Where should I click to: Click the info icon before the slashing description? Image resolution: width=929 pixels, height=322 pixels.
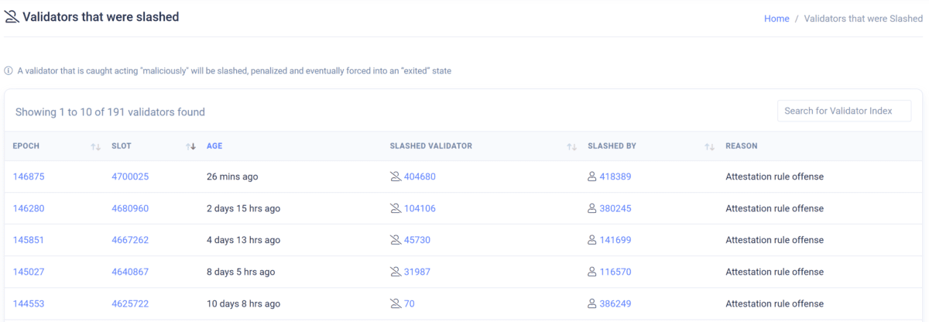pyautogui.click(x=9, y=70)
